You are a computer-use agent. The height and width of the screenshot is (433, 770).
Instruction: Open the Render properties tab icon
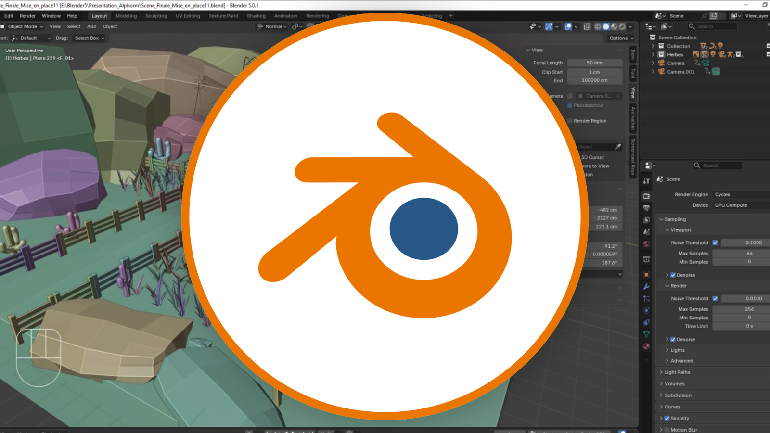pyautogui.click(x=646, y=196)
